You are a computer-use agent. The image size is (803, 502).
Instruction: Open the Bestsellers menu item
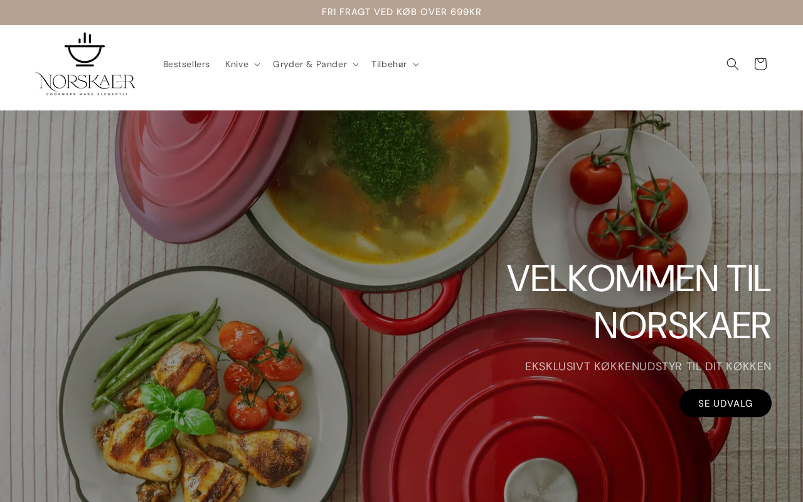(186, 64)
